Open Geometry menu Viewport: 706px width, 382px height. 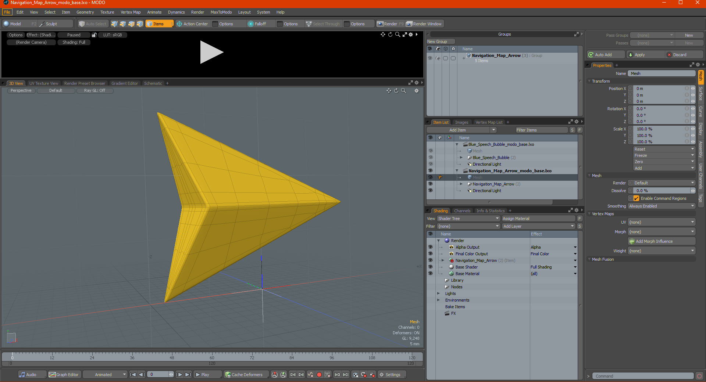(x=85, y=12)
